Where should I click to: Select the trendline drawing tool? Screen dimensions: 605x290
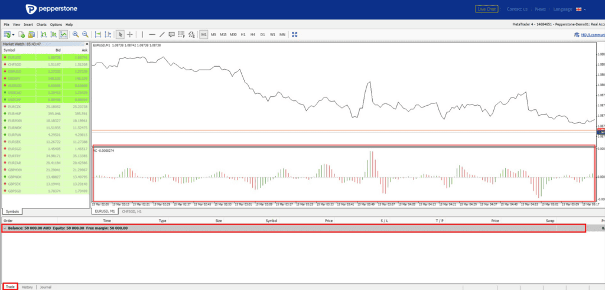(161, 34)
